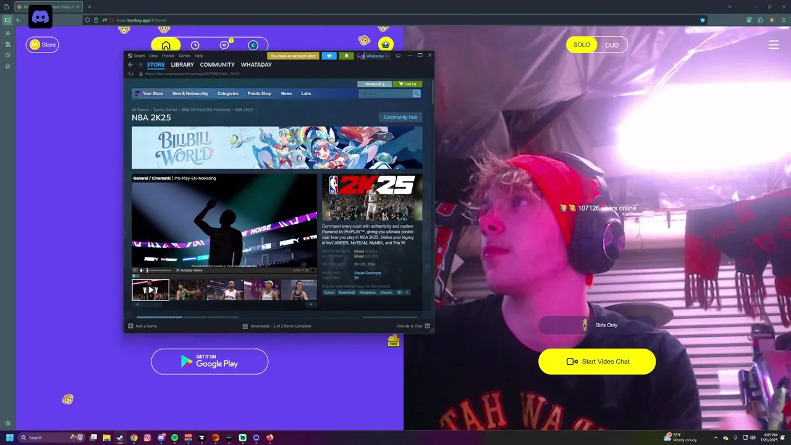The width and height of the screenshot is (791, 445).
Task: Click the Steam store search field
Action: pyautogui.click(x=386, y=93)
